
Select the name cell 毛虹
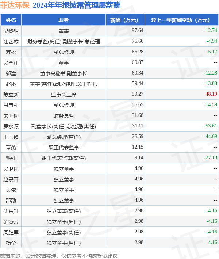click(x=11, y=158)
